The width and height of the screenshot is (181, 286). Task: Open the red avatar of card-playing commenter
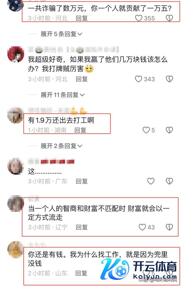(x=16, y=54)
